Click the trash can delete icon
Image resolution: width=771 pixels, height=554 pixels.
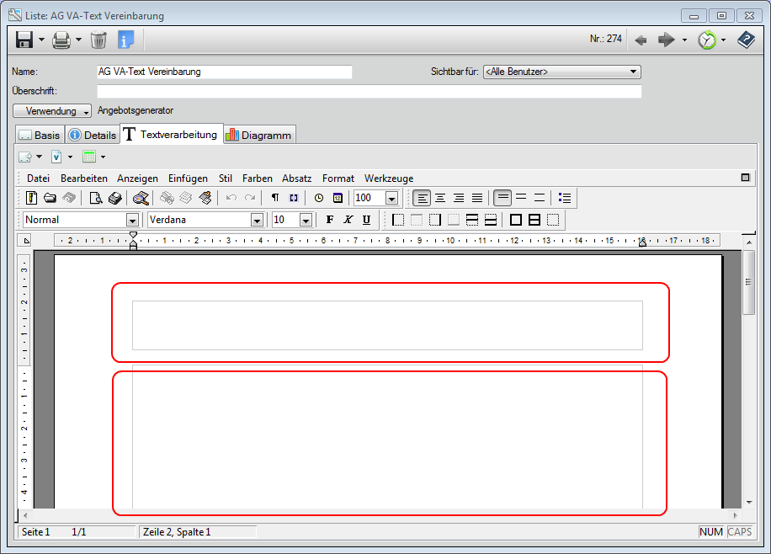click(98, 40)
